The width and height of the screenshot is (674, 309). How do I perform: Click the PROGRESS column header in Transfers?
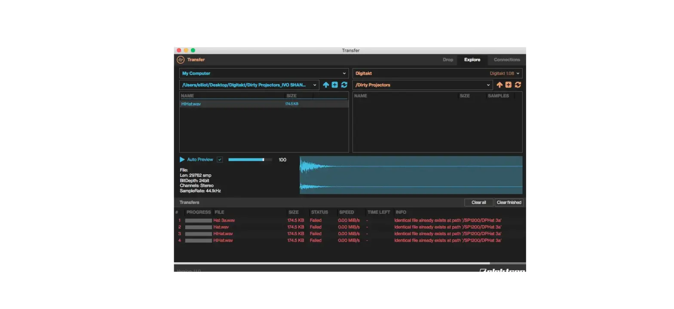click(x=199, y=212)
